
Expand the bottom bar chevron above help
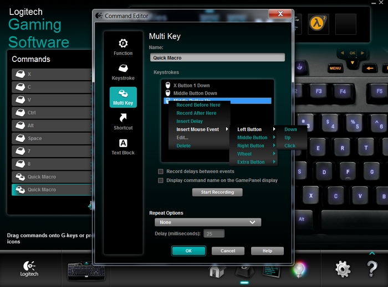click(372, 253)
